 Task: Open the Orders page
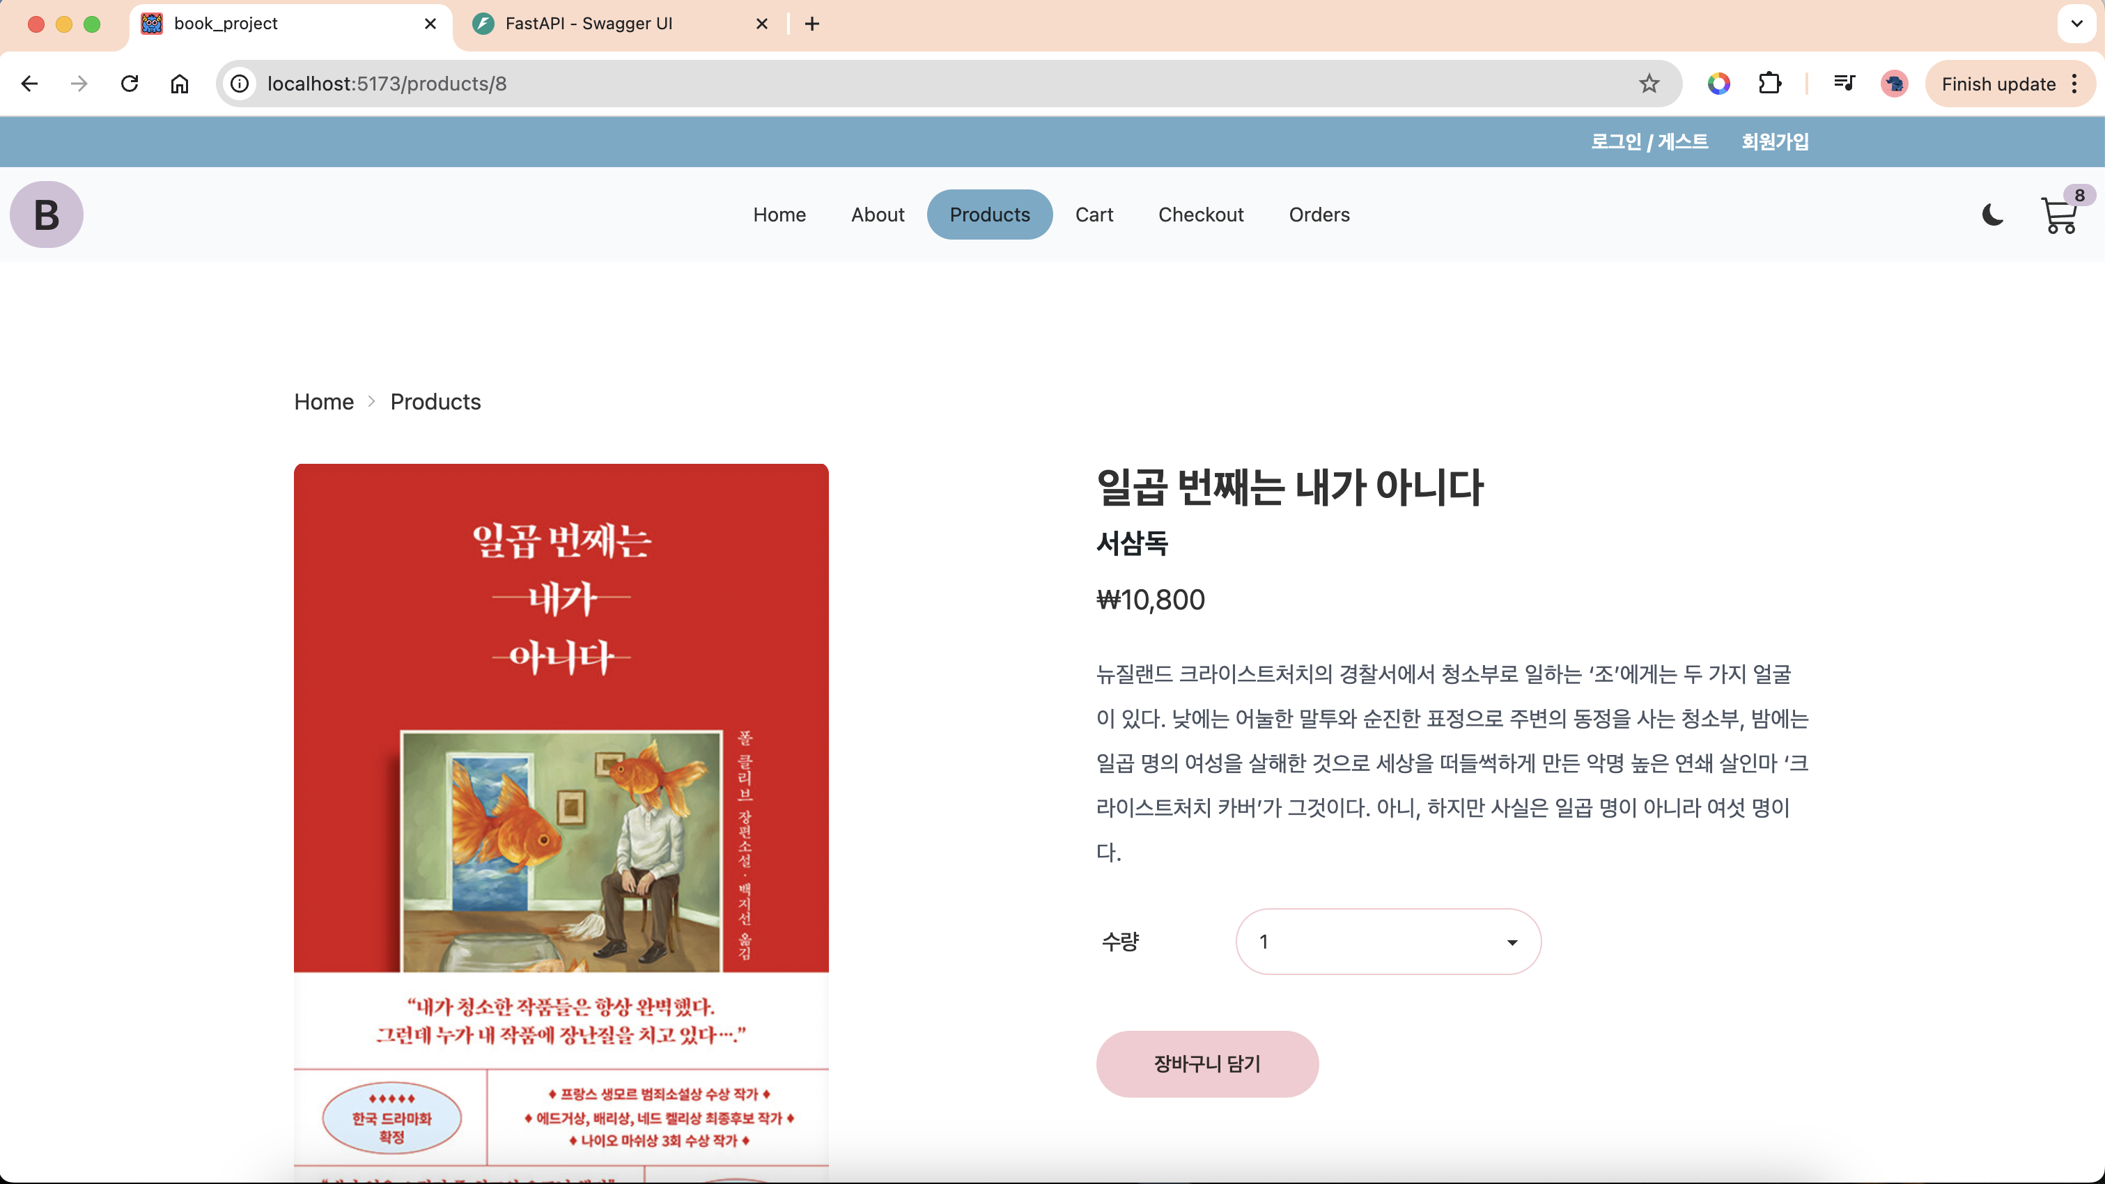point(1319,214)
